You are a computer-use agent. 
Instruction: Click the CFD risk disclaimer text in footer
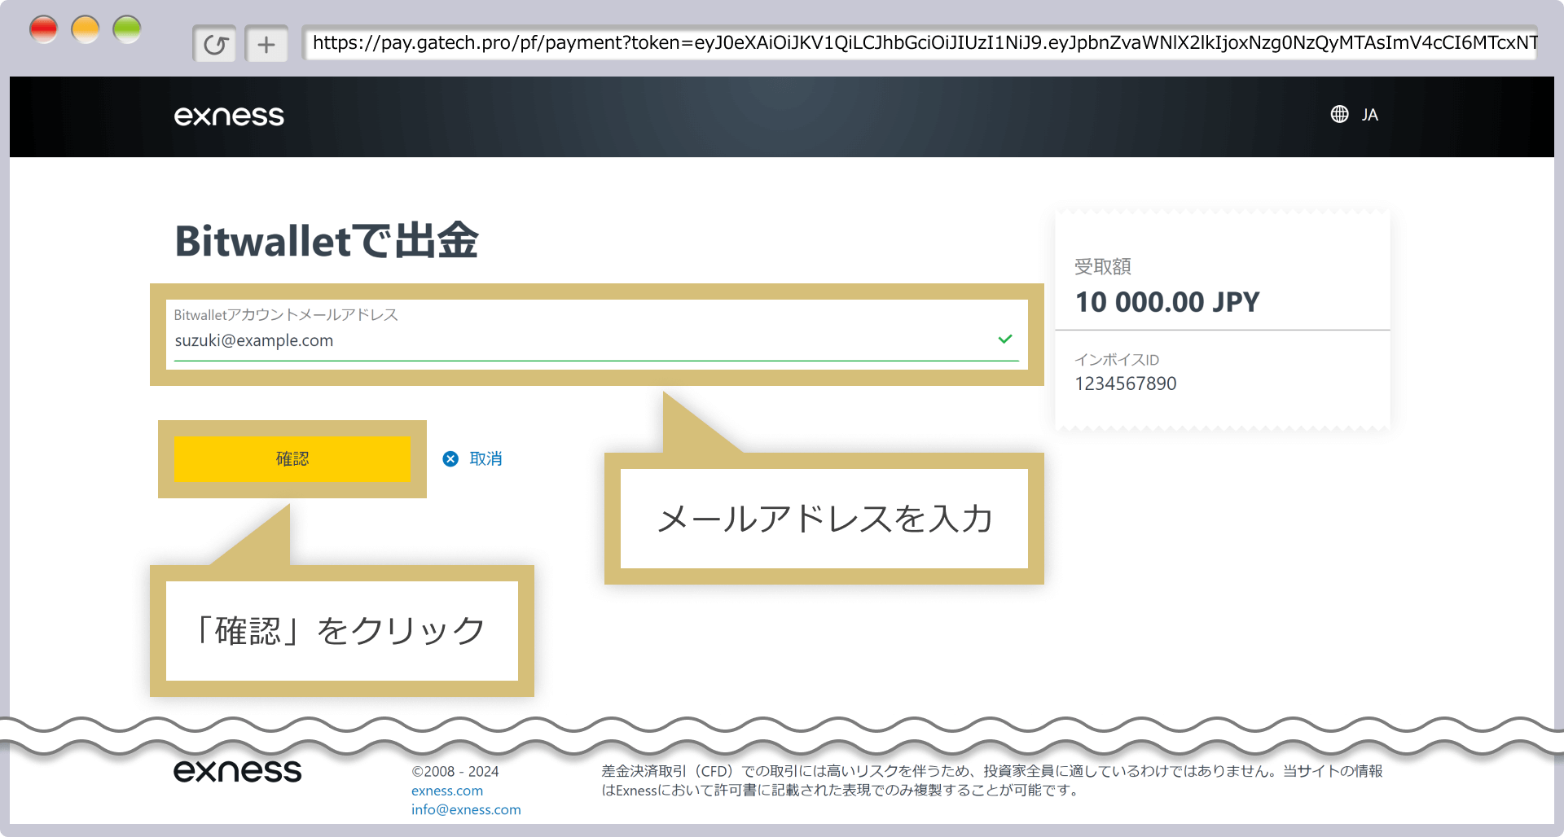pos(992,780)
